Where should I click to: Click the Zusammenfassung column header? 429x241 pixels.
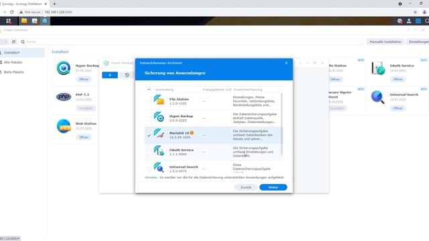(247, 90)
